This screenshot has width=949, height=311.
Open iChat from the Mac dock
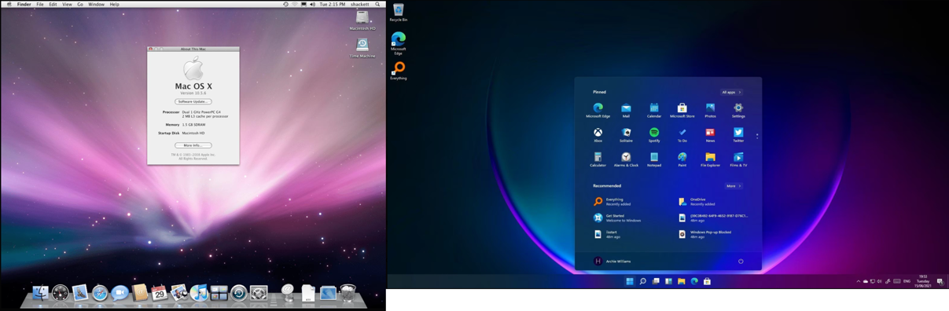(120, 293)
